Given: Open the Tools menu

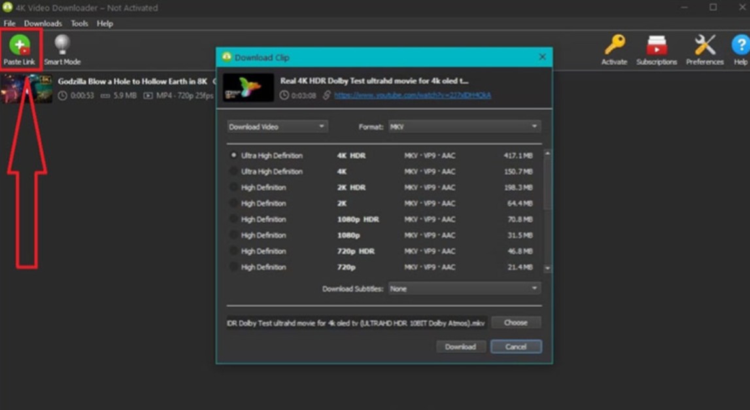Looking at the screenshot, I should [x=79, y=24].
